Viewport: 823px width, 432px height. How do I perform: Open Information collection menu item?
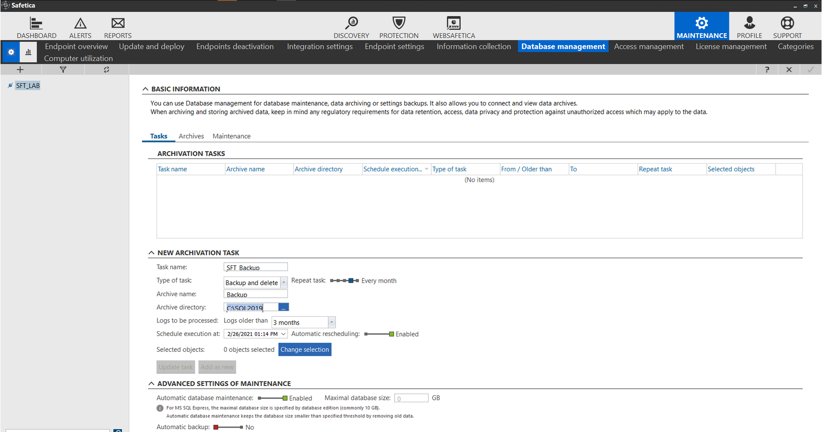click(x=474, y=46)
